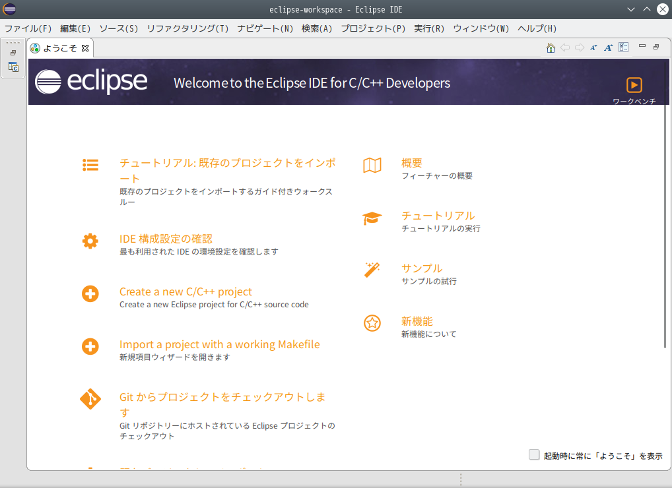Click text 'フィーチャーの概要'

click(437, 176)
